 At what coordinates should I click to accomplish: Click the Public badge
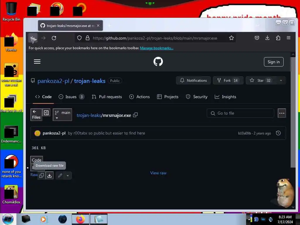(115, 81)
